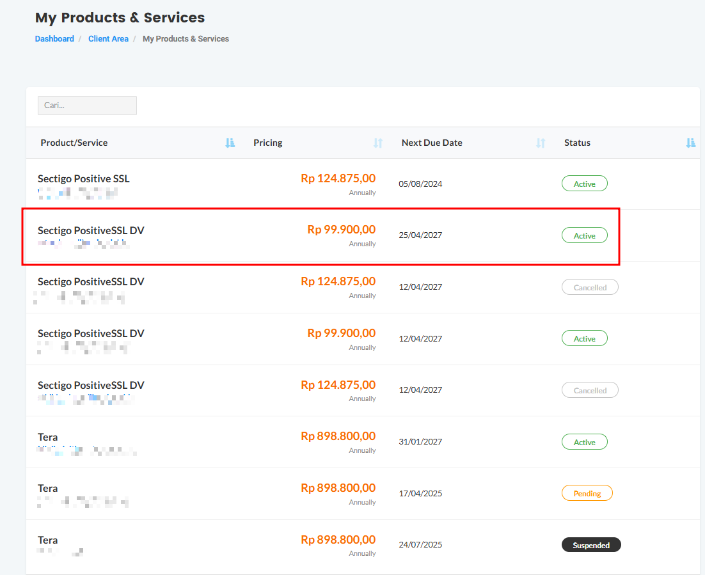This screenshot has height=575, width=705.
Task: Open the Tera service due 31/01/2027
Action: coord(47,437)
